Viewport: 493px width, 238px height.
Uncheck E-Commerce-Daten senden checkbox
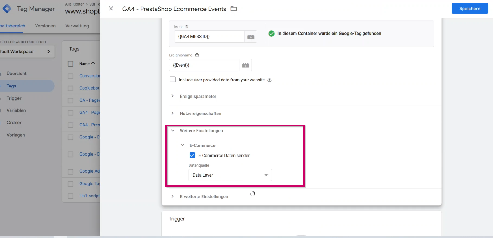point(192,155)
